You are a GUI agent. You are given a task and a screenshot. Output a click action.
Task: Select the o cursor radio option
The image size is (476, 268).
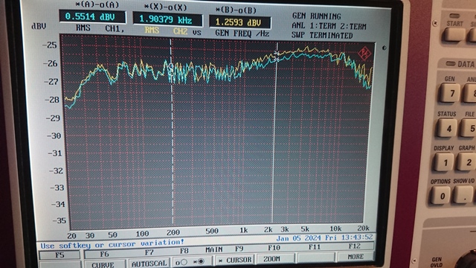(x=181, y=262)
